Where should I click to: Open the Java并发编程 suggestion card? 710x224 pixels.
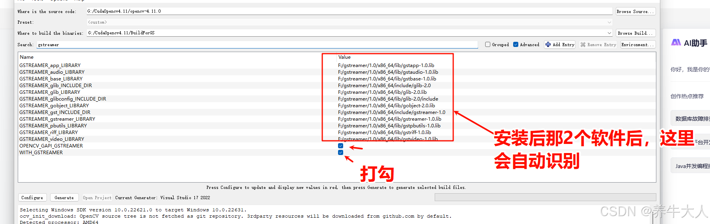tap(690, 166)
